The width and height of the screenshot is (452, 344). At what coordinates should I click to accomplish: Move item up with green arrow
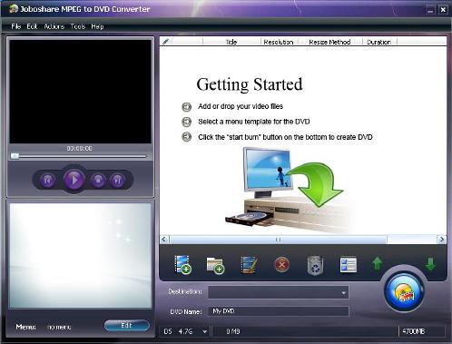(x=378, y=264)
